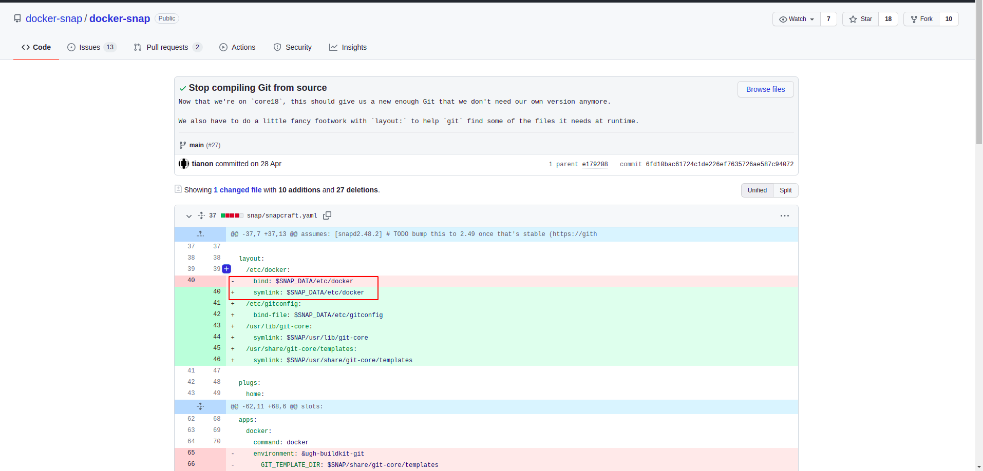Image resolution: width=983 pixels, height=471 pixels.
Task: Open parent commit e179208
Action: [595, 164]
